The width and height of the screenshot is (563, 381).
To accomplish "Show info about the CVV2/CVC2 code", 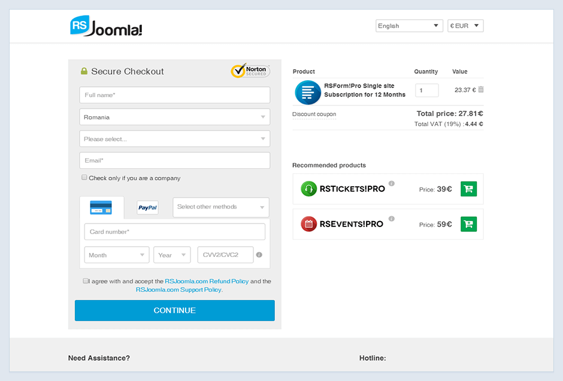I will [x=259, y=255].
